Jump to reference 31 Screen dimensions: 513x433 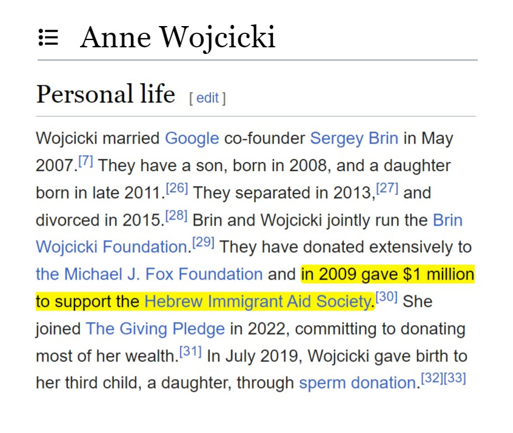(190, 352)
